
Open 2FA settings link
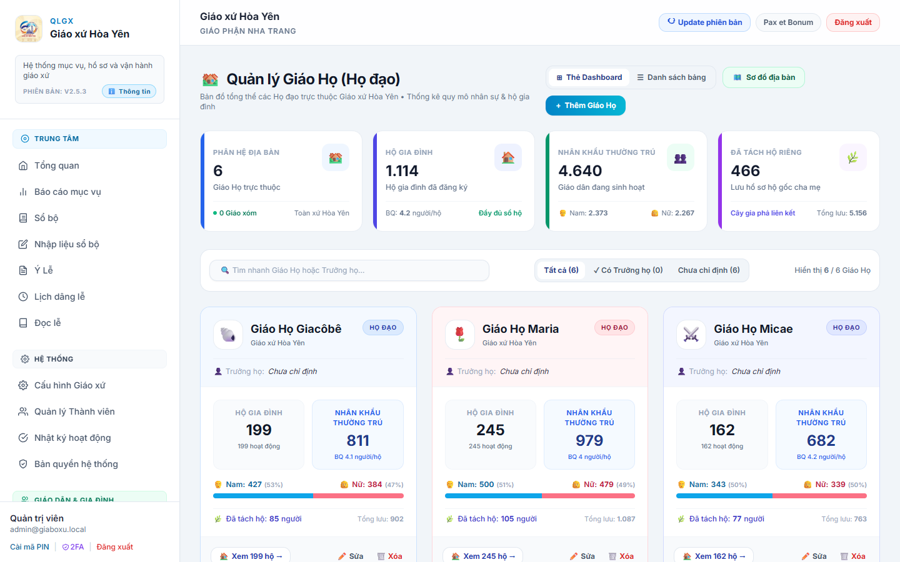(73, 547)
